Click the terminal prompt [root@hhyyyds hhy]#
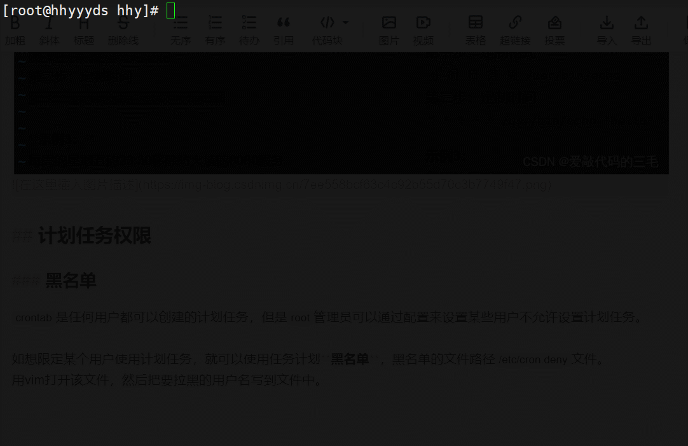 click(x=81, y=11)
